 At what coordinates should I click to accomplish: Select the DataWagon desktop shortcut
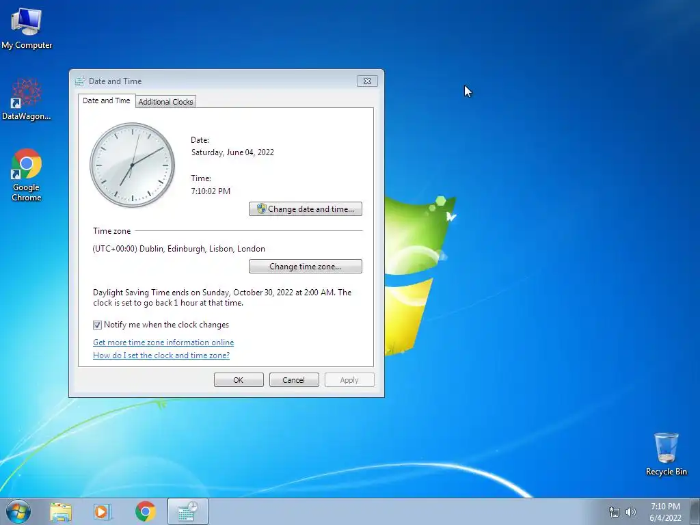pos(27,100)
